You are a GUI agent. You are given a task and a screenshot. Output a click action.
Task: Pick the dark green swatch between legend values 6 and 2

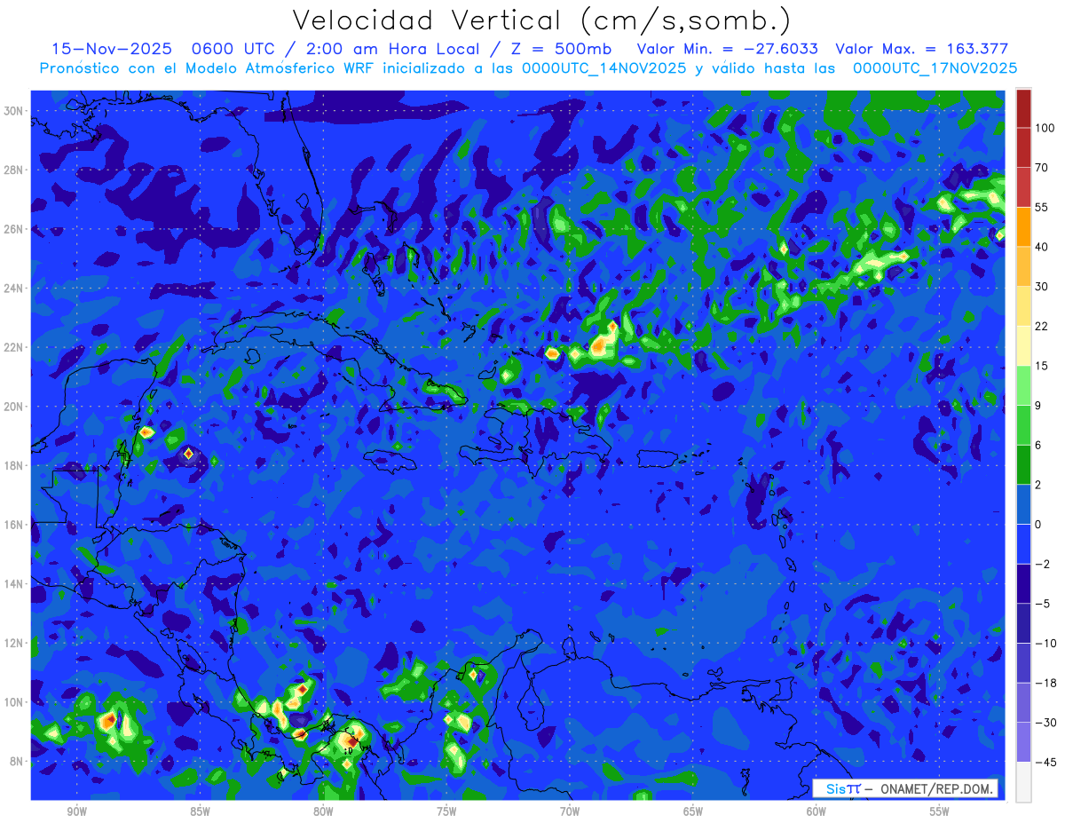pyautogui.click(x=1023, y=464)
